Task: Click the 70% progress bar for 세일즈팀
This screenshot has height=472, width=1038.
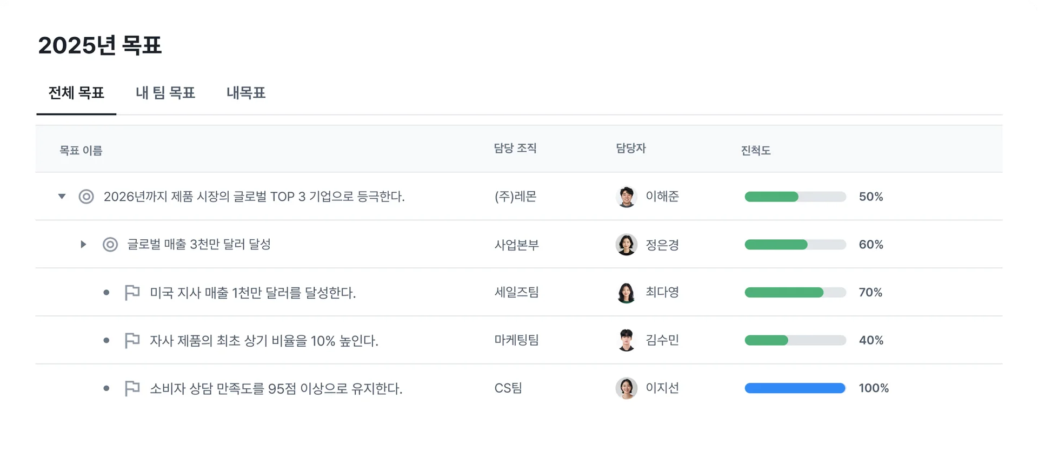Action: [x=795, y=293]
